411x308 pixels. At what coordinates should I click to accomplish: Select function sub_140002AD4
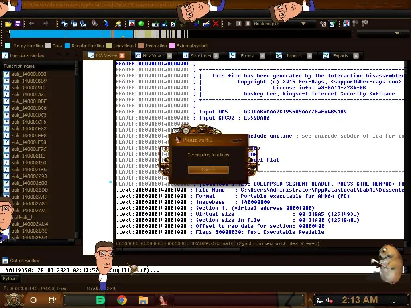tap(30, 224)
